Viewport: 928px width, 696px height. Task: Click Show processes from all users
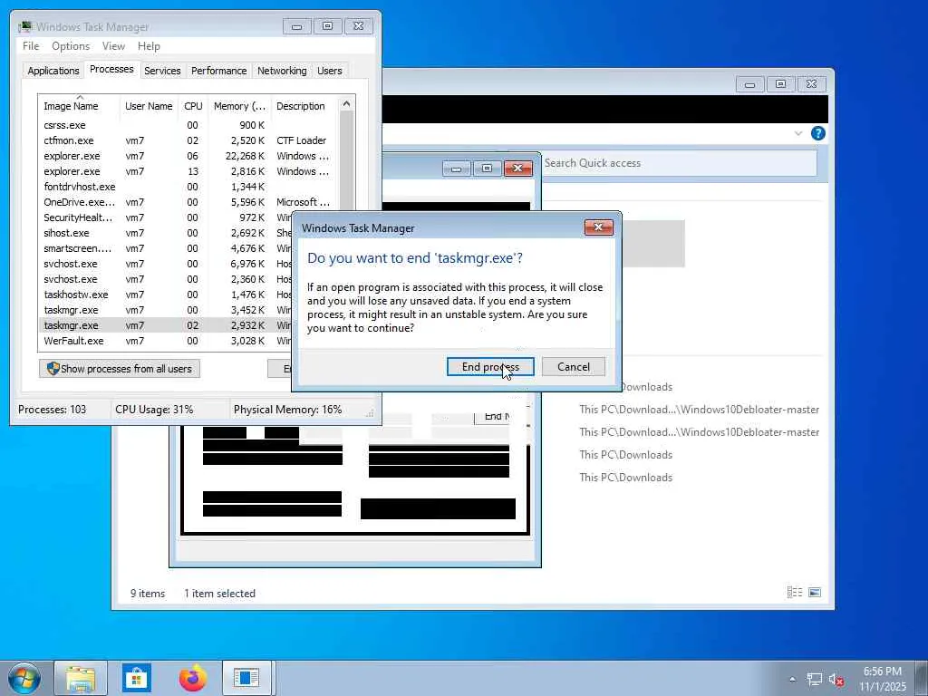tap(120, 369)
